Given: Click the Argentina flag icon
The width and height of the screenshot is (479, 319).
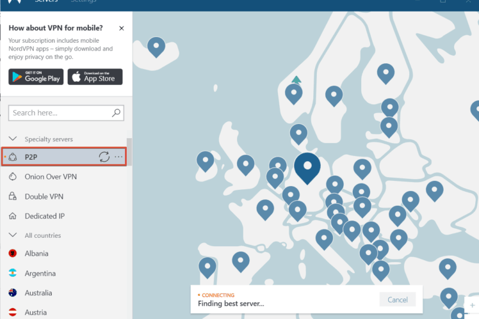Looking at the screenshot, I should pyautogui.click(x=13, y=272).
